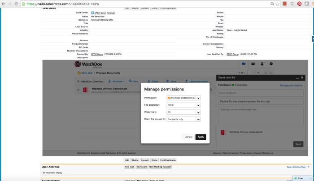Click the magnifier icon in address bar
314x181 pixels.
[x=272, y=4]
